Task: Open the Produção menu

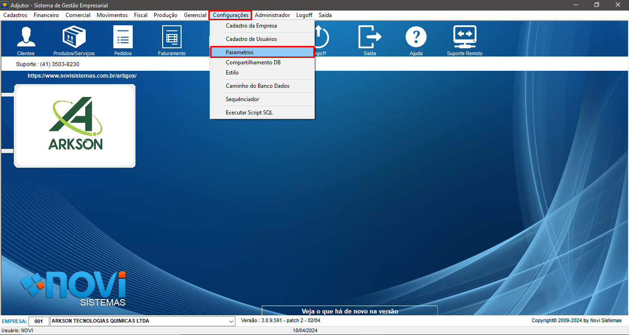Action: [x=165, y=15]
